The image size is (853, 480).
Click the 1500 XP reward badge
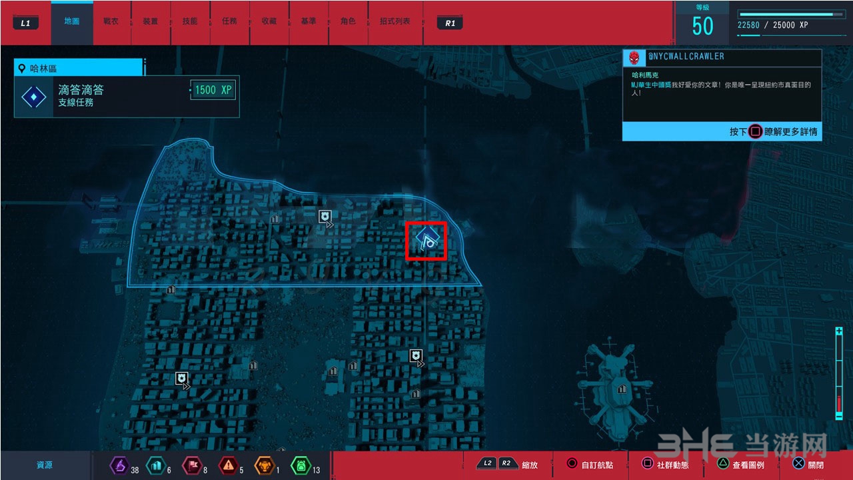(214, 89)
